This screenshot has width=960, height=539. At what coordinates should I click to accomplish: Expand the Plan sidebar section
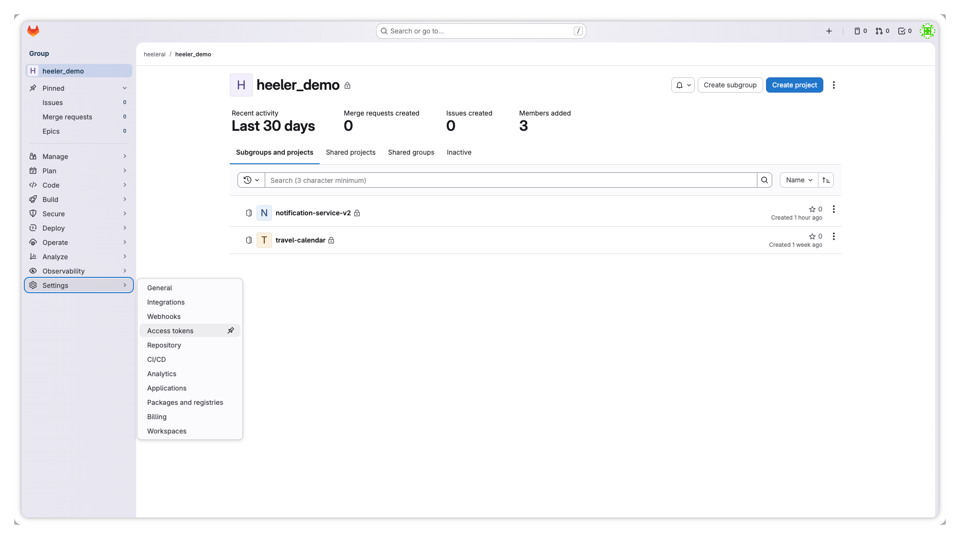[79, 171]
